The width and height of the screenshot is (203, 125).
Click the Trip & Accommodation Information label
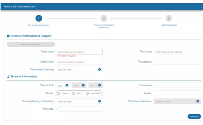(104, 26)
